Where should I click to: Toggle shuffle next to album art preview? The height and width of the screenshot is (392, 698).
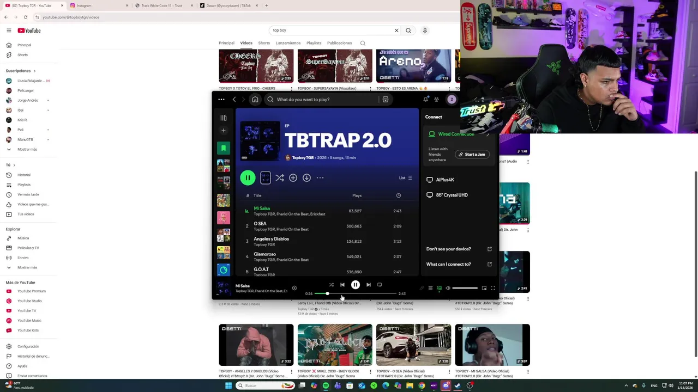(280, 177)
